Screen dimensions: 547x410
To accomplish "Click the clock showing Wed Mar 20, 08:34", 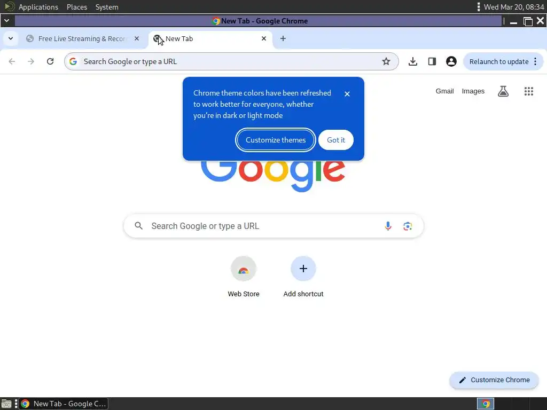I will point(514,7).
